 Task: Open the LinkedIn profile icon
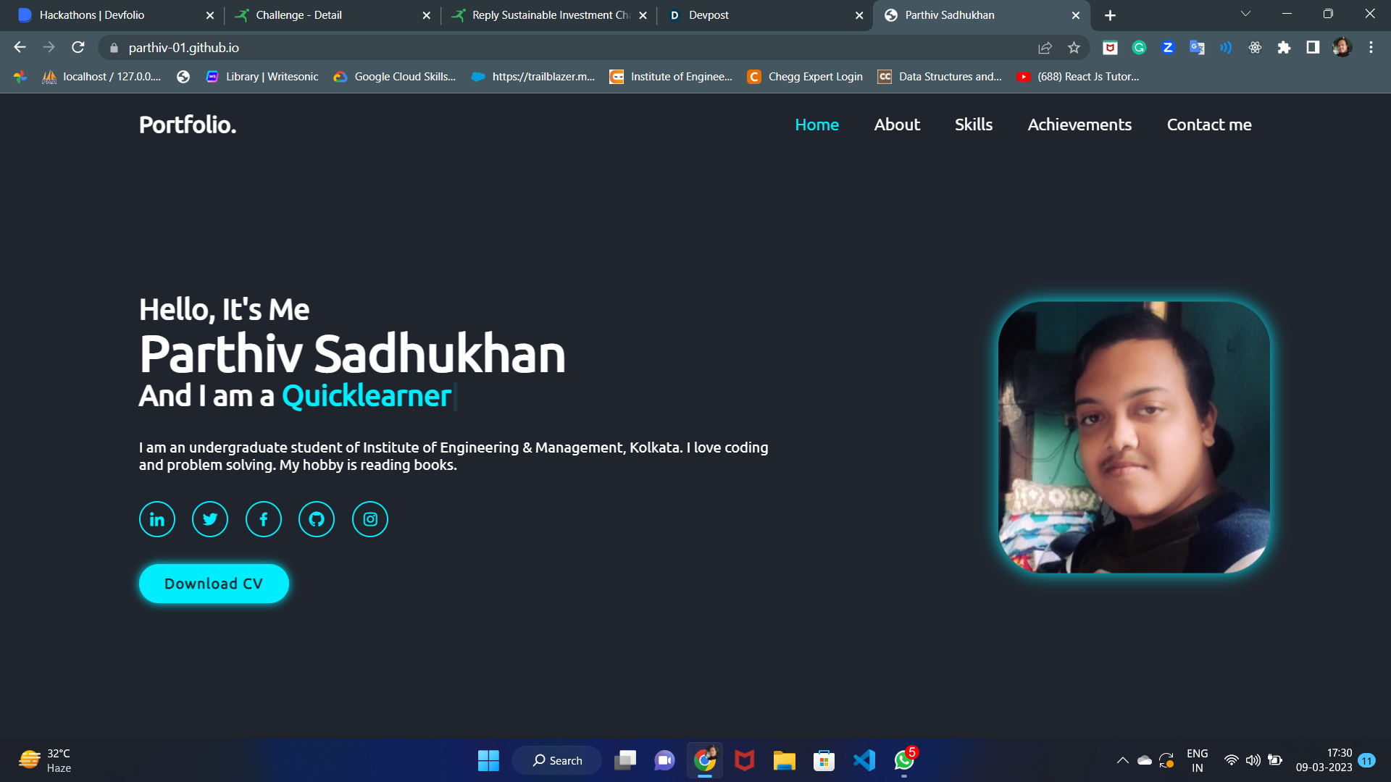click(157, 519)
